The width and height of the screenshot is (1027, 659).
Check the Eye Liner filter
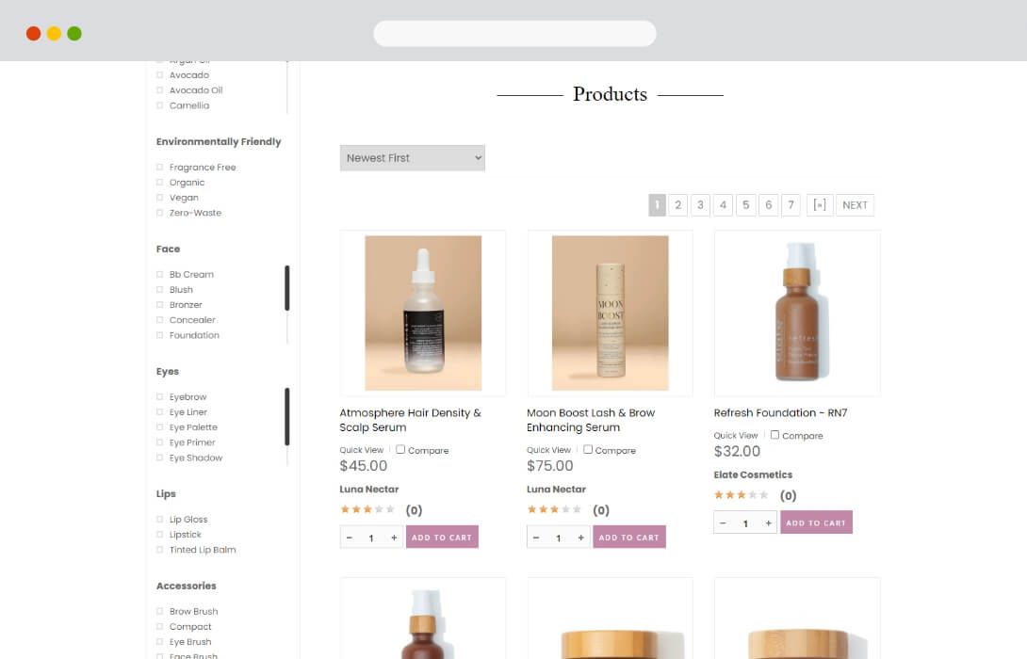click(160, 412)
